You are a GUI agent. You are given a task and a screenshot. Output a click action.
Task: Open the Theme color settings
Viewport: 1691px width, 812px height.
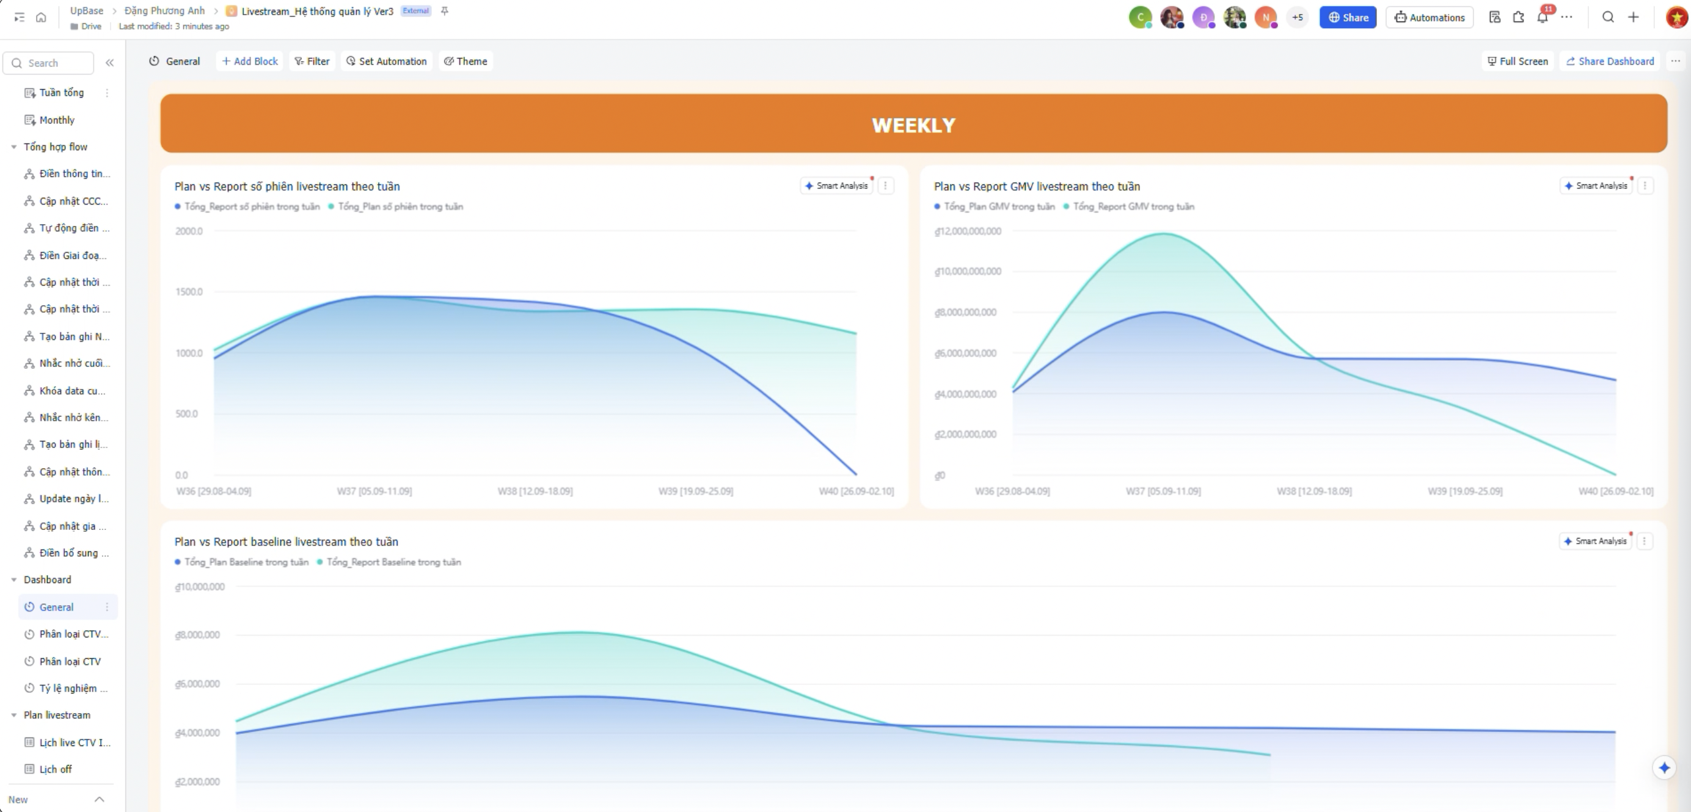tap(466, 62)
